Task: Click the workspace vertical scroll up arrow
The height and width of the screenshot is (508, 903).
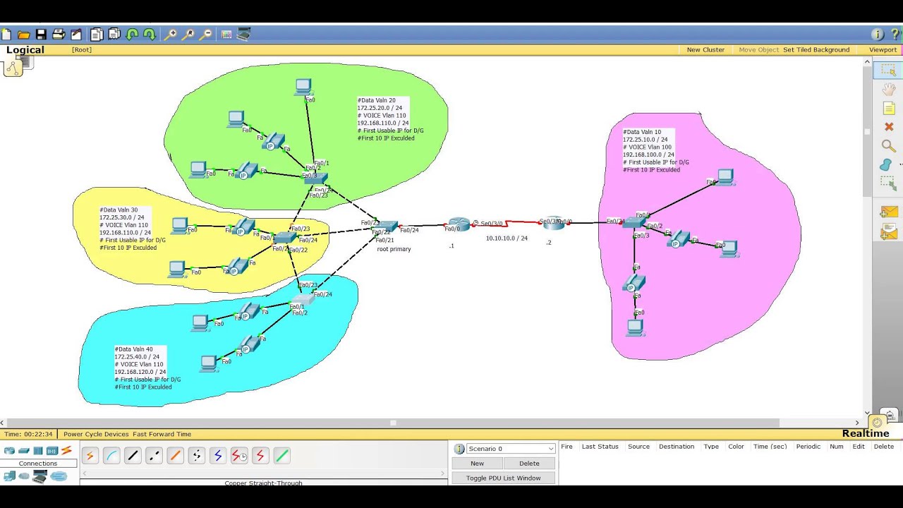Action: [868, 62]
